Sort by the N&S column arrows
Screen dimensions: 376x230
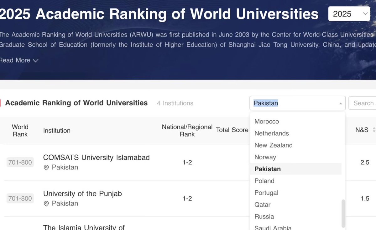[x=374, y=130]
